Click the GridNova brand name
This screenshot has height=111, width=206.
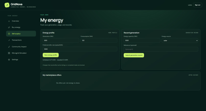(16, 4)
